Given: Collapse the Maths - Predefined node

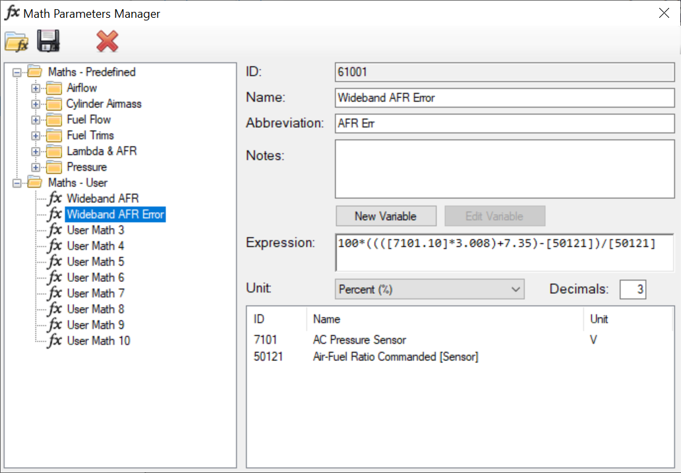Looking at the screenshot, I should coord(17,72).
